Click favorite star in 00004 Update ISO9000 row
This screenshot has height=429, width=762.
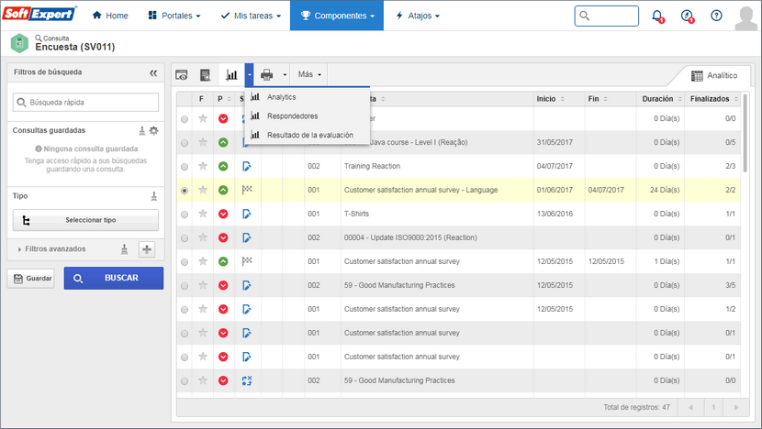[203, 237]
